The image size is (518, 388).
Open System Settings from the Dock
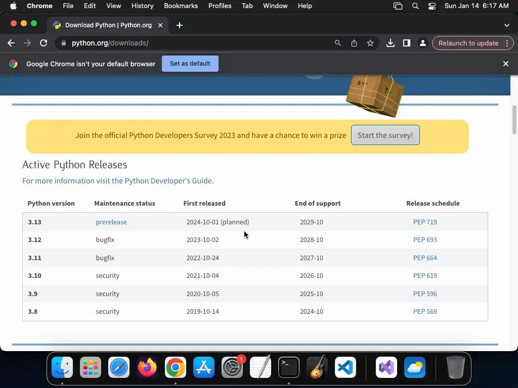232,367
